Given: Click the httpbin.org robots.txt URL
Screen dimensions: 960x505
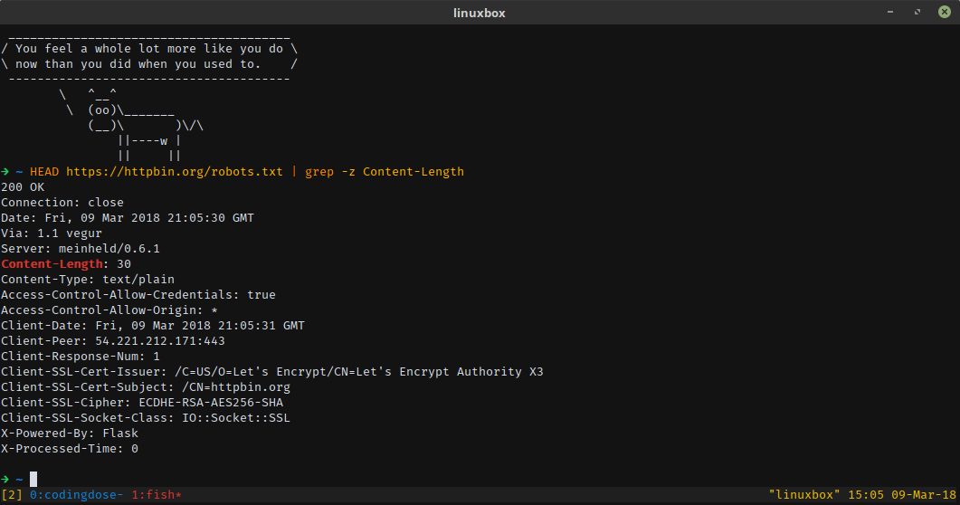Looking at the screenshot, I should (x=175, y=171).
